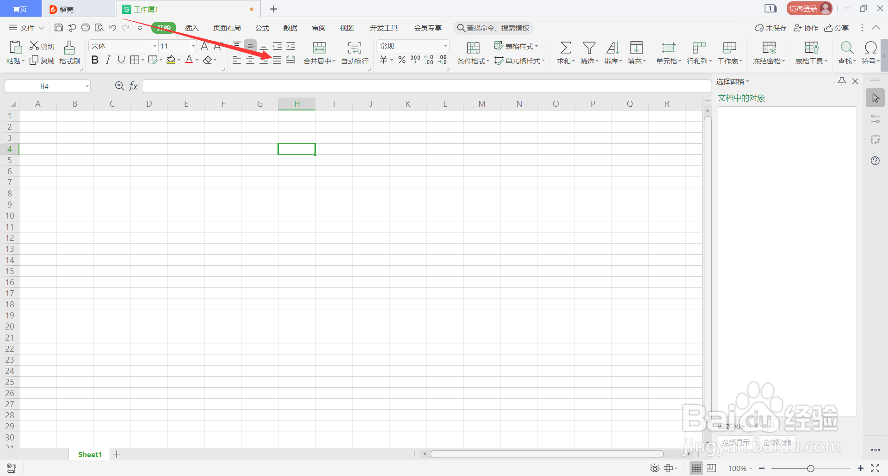
Task: Open the insert function fx dialog
Action: tap(133, 86)
